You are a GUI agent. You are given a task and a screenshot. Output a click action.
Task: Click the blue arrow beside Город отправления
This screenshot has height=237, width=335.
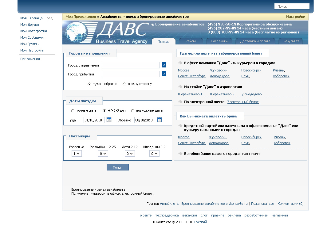(x=164, y=65)
